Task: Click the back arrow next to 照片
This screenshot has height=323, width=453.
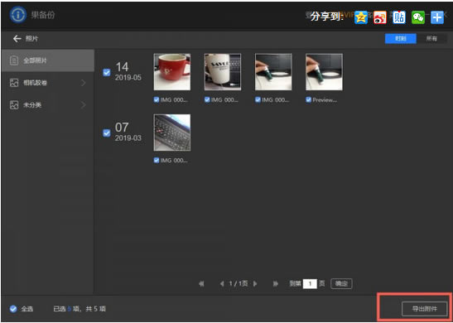Action: pyautogui.click(x=17, y=39)
